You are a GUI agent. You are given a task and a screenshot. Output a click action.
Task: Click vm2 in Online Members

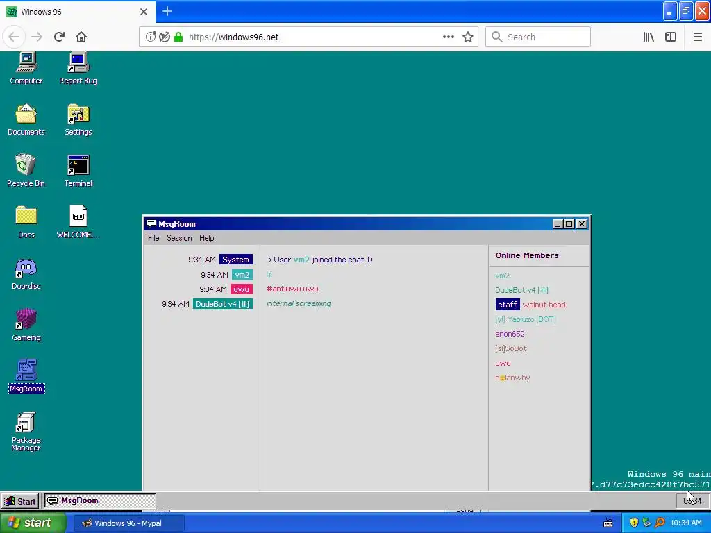click(x=502, y=276)
